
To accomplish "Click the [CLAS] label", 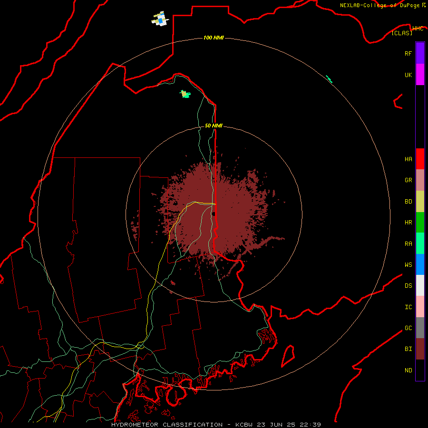I will pyautogui.click(x=402, y=33).
